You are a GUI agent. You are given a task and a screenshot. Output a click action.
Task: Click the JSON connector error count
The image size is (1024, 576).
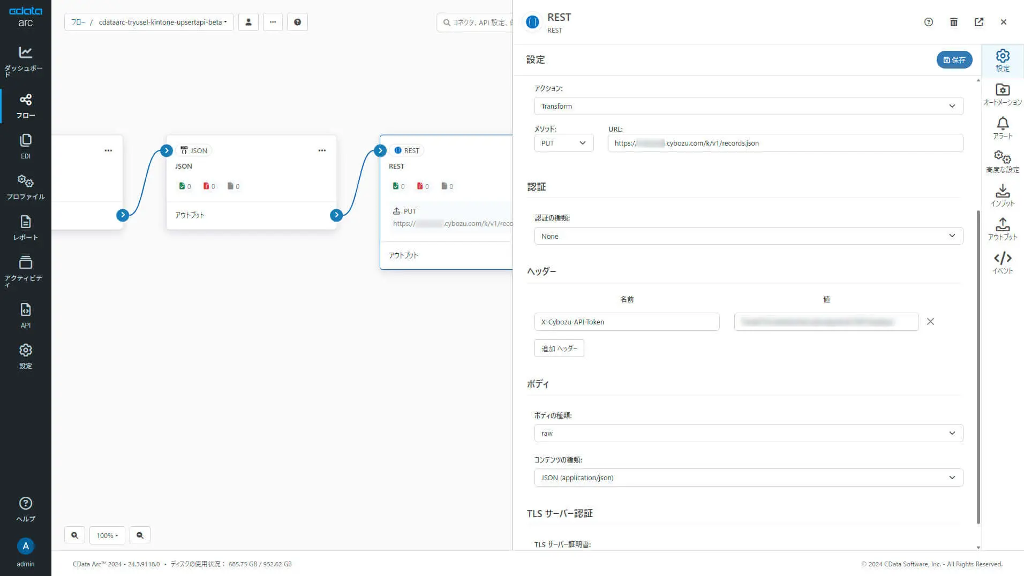pos(209,186)
